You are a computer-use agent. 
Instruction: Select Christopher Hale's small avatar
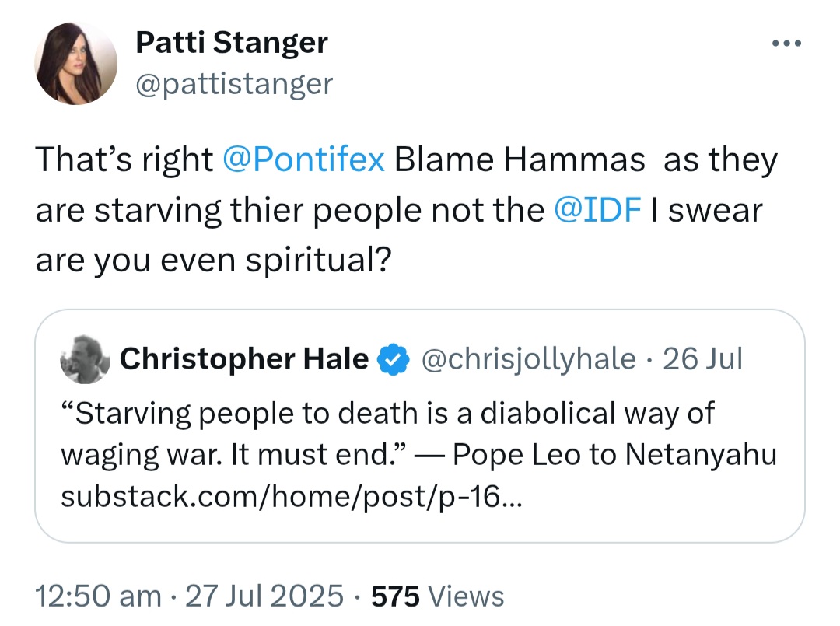pos(86,359)
